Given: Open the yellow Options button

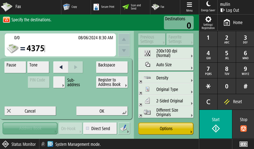Looking at the screenshot, I should coord(166,128).
